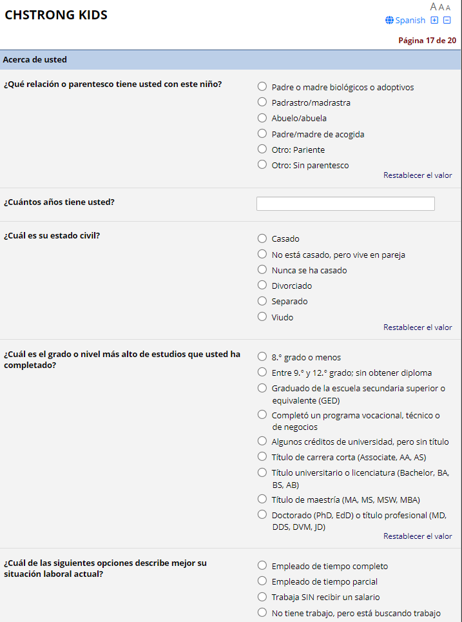Click the plus enlarge font icon
Screen dimensions: 462x622
tap(434, 20)
